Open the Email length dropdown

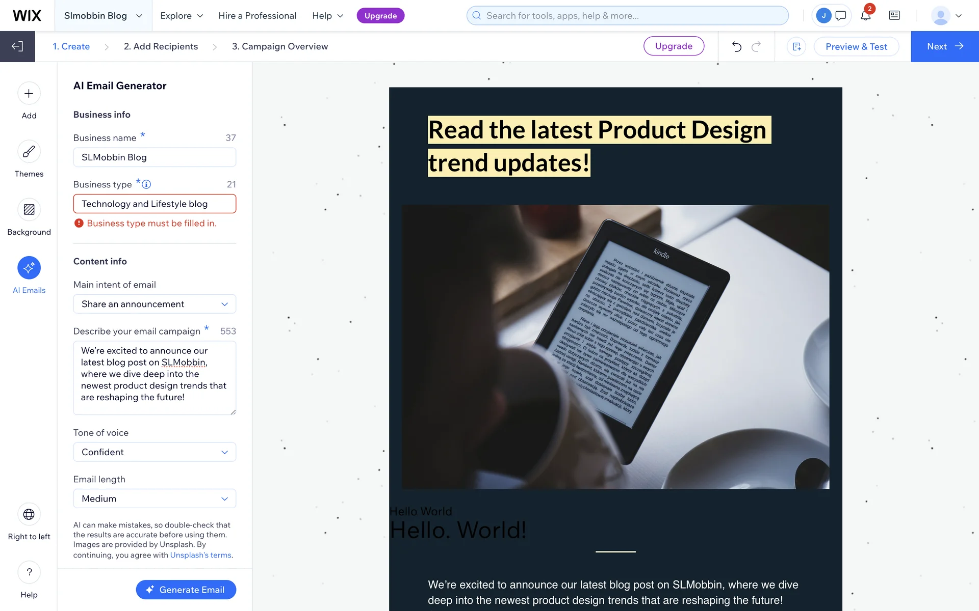154,498
